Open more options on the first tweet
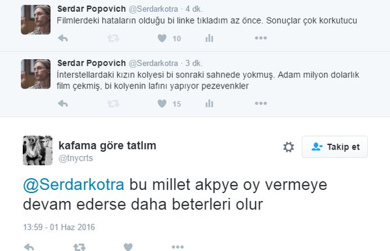The width and height of the screenshot is (390, 251). tap(261, 38)
